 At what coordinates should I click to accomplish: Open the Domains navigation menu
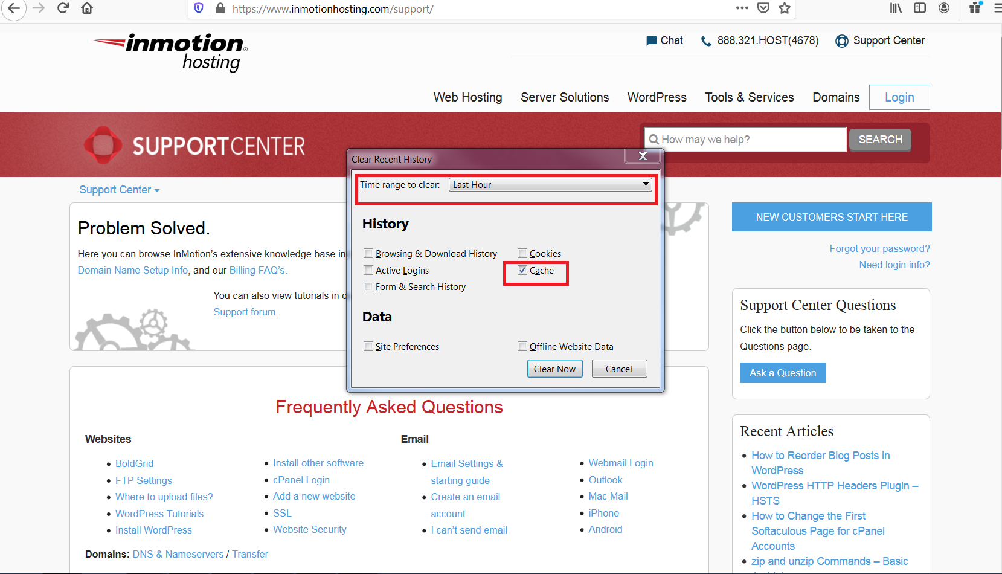pos(836,97)
